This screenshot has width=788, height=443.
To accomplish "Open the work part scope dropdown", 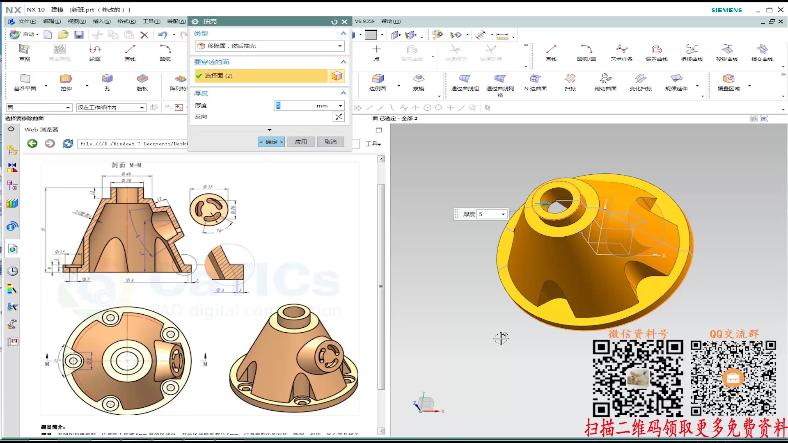I will pyautogui.click(x=142, y=107).
